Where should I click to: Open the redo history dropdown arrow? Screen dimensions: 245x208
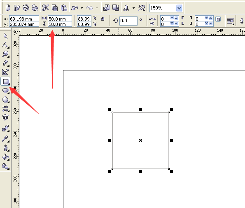97,8
